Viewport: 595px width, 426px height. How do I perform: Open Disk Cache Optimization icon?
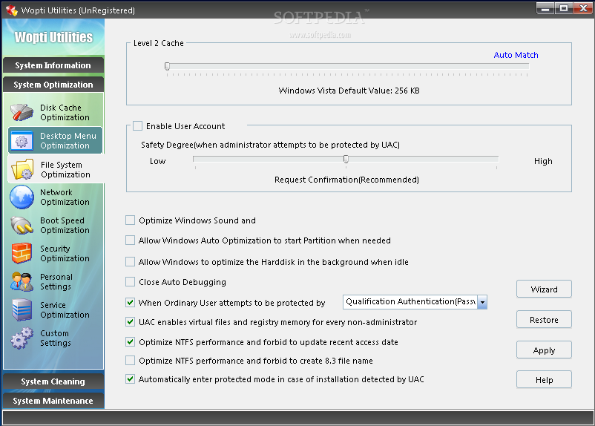click(x=22, y=112)
